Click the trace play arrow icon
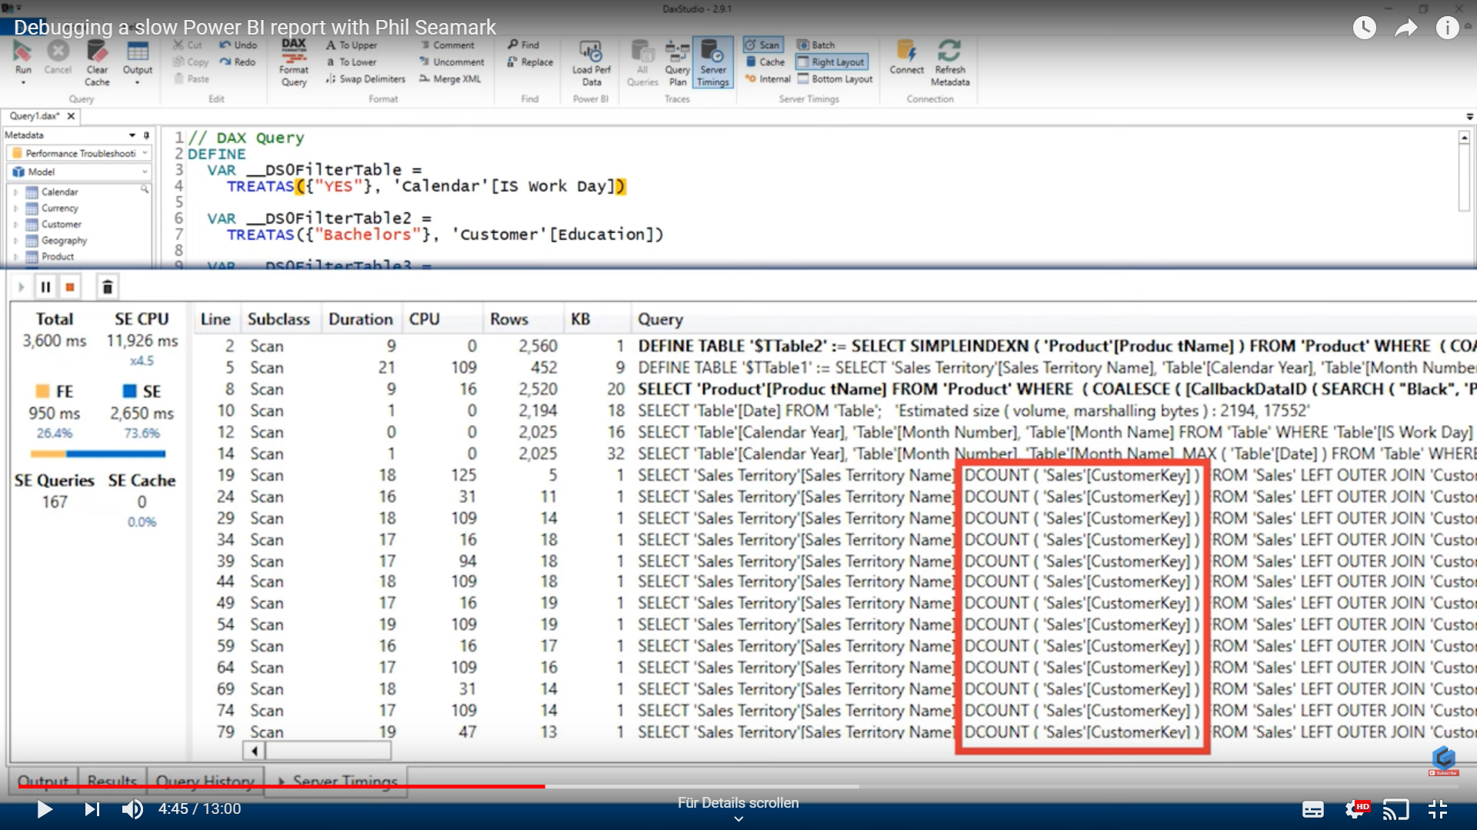This screenshot has height=830, width=1477. click(x=21, y=287)
